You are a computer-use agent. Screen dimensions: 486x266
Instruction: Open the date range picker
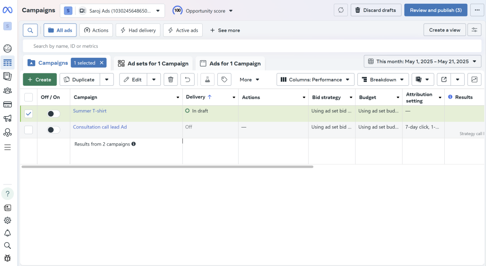coord(422,62)
